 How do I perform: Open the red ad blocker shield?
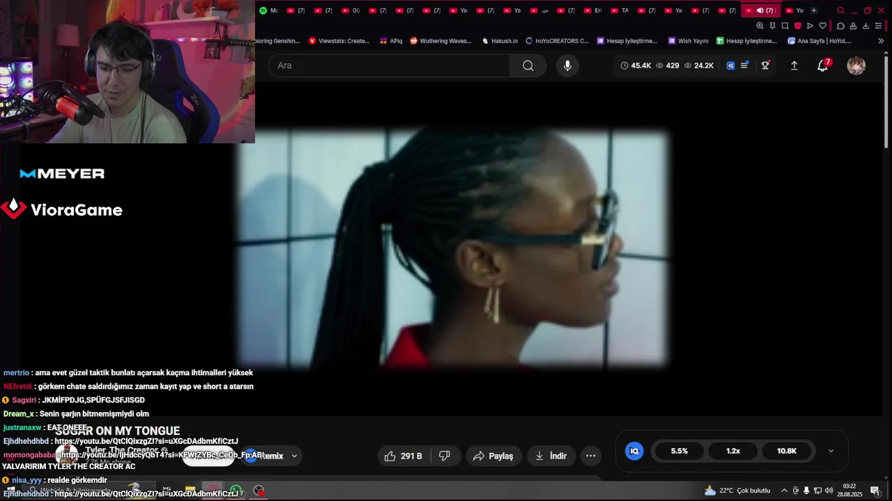point(797,26)
